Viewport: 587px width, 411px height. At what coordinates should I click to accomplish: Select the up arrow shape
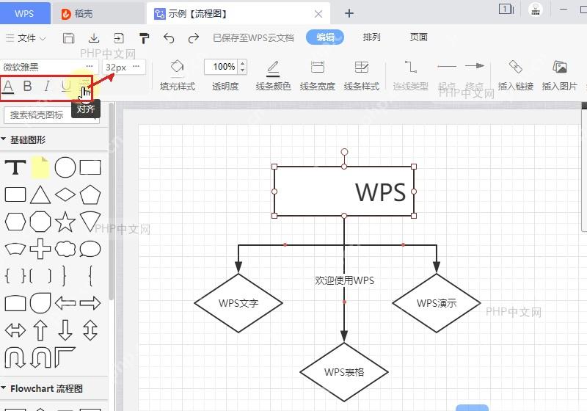click(x=40, y=330)
